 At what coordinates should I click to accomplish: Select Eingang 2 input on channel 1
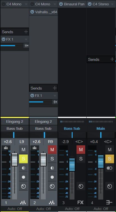tap(15, 122)
